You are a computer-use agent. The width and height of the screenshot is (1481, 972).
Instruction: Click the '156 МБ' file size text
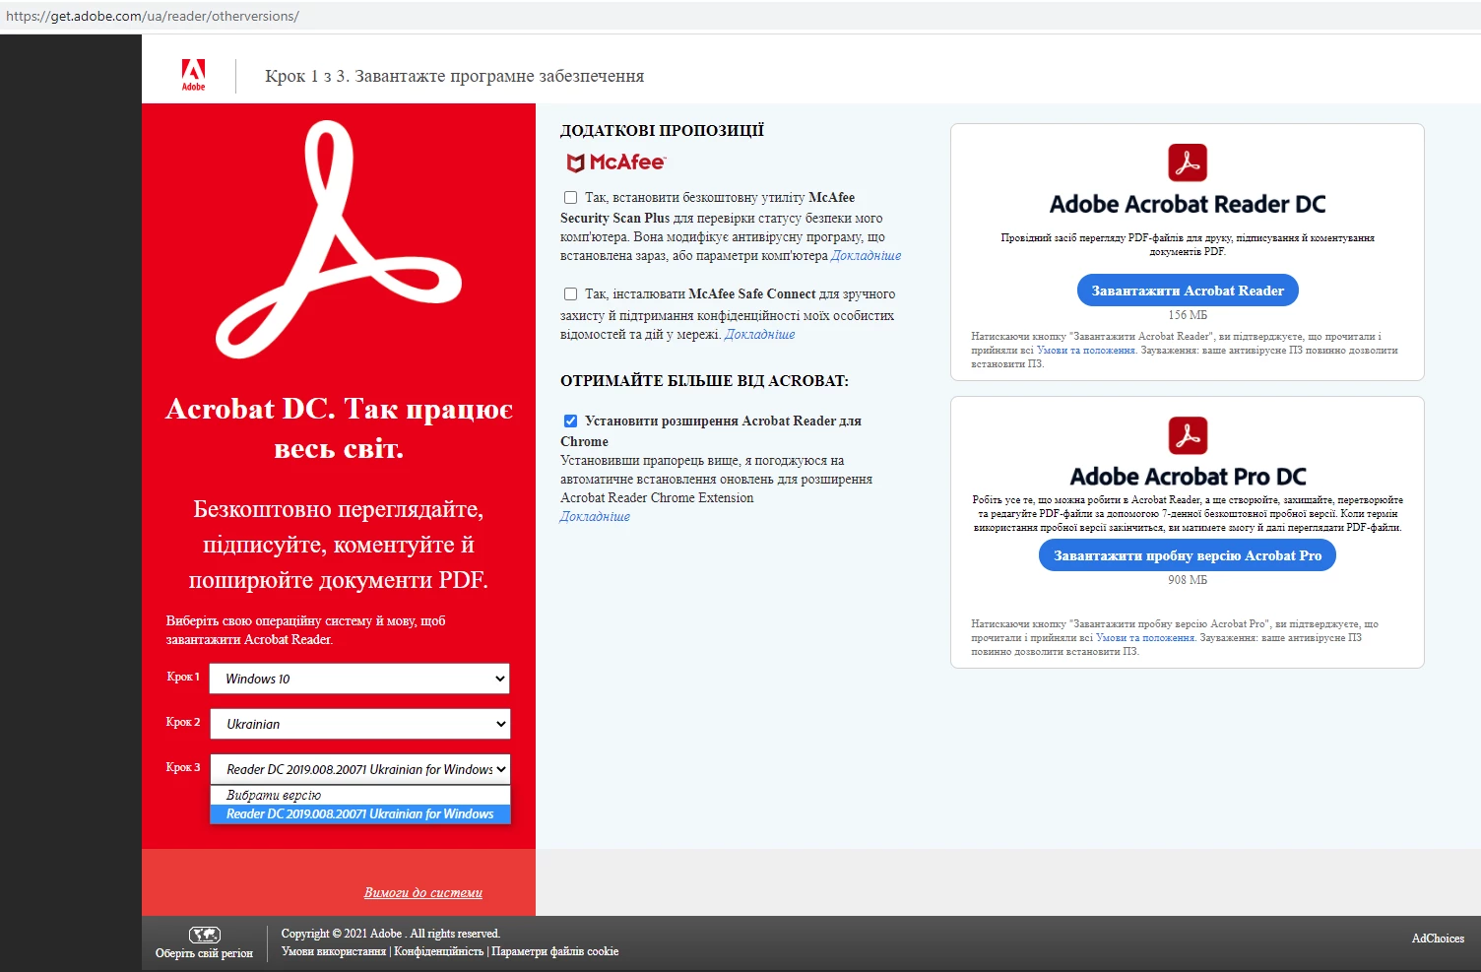pos(1188,315)
